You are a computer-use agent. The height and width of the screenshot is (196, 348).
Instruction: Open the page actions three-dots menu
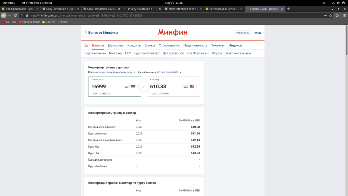[325, 16]
